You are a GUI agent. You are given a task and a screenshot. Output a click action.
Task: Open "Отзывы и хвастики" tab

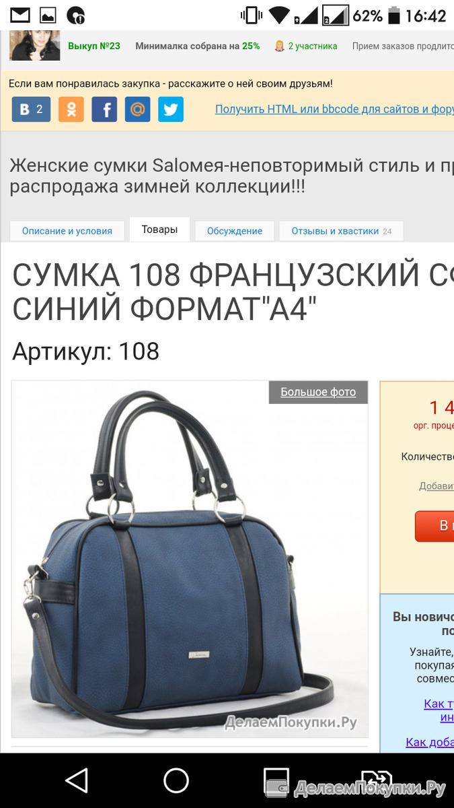point(342,230)
